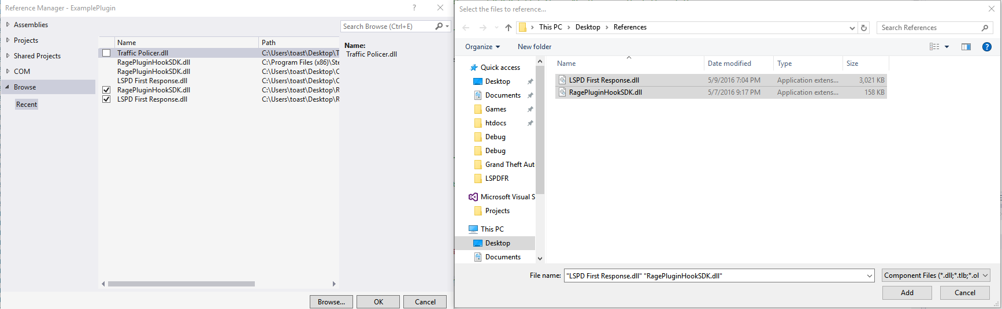This screenshot has width=1002, height=309.
Task: Refresh the References folder view
Action: click(x=864, y=28)
